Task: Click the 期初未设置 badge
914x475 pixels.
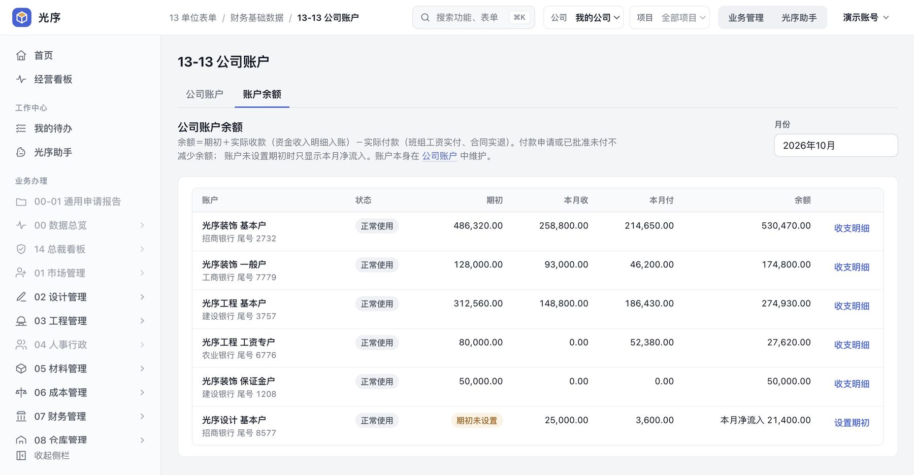Action: click(477, 421)
